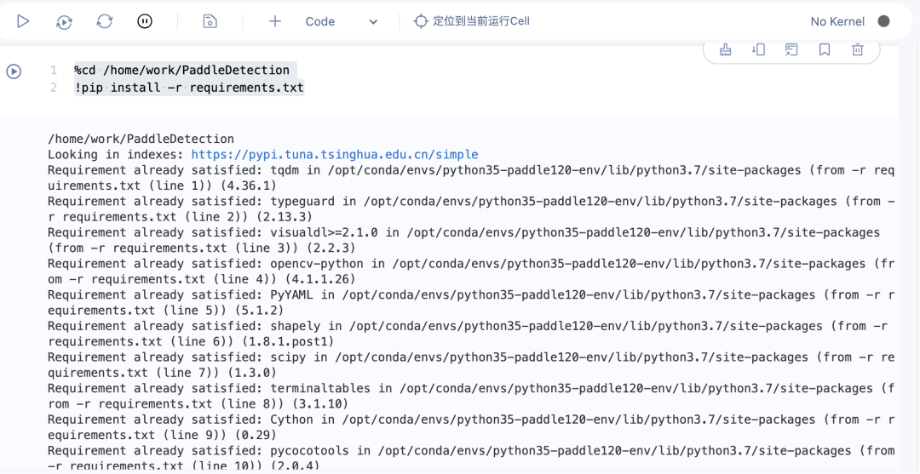Click the circular refresh kernel icon
The image size is (920, 474).
[x=105, y=21]
